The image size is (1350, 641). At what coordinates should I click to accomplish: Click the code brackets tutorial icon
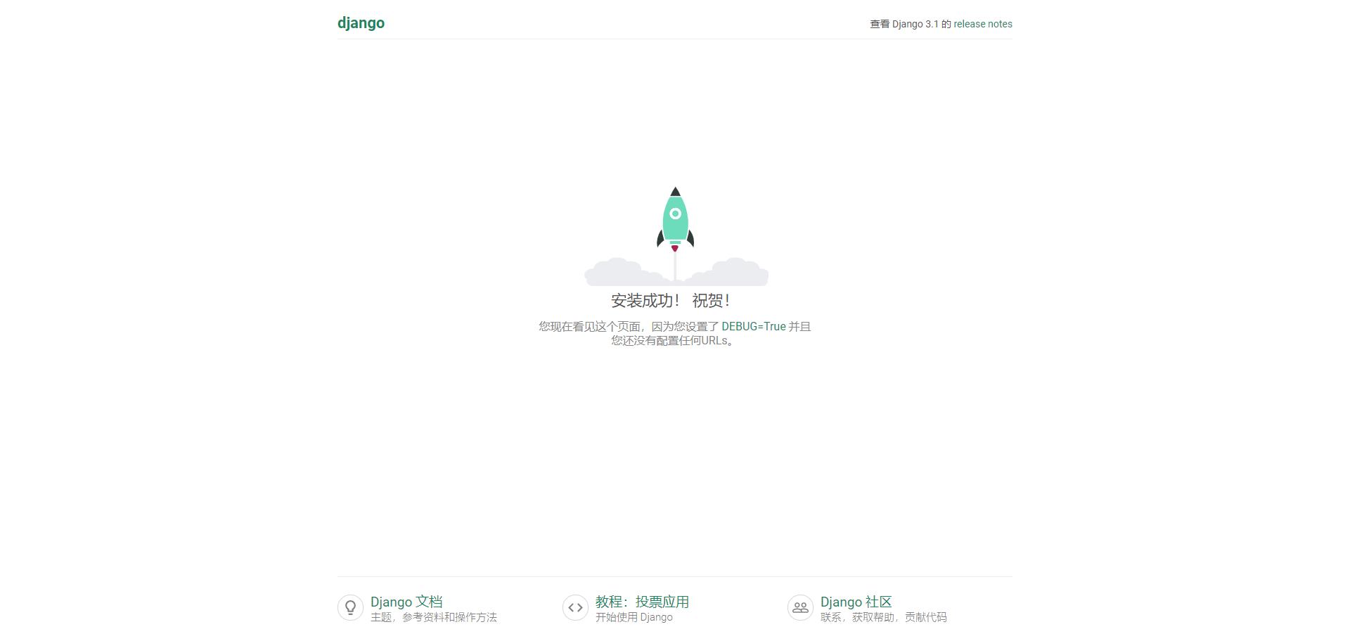tap(575, 608)
